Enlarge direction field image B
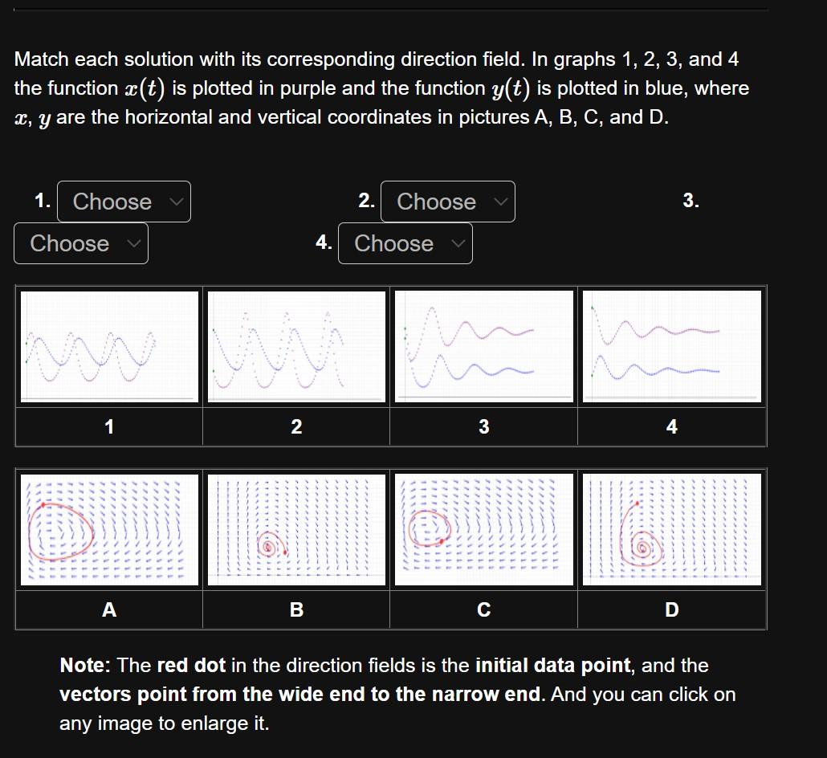Viewport: 827px width, 758px height. [x=296, y=530]
